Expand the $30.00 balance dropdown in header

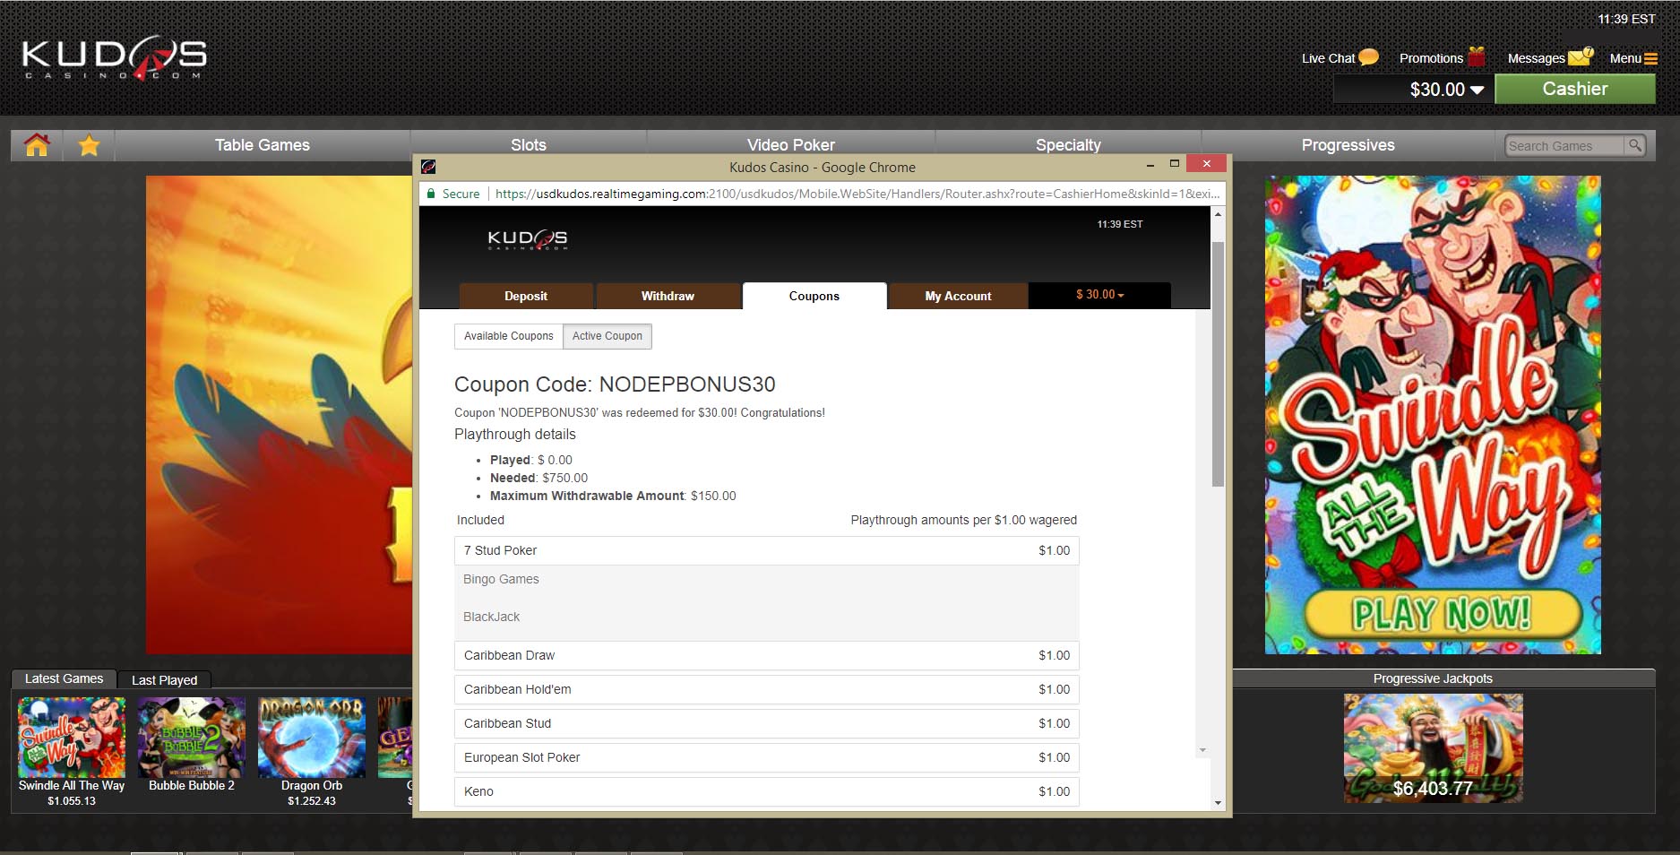1478,90
